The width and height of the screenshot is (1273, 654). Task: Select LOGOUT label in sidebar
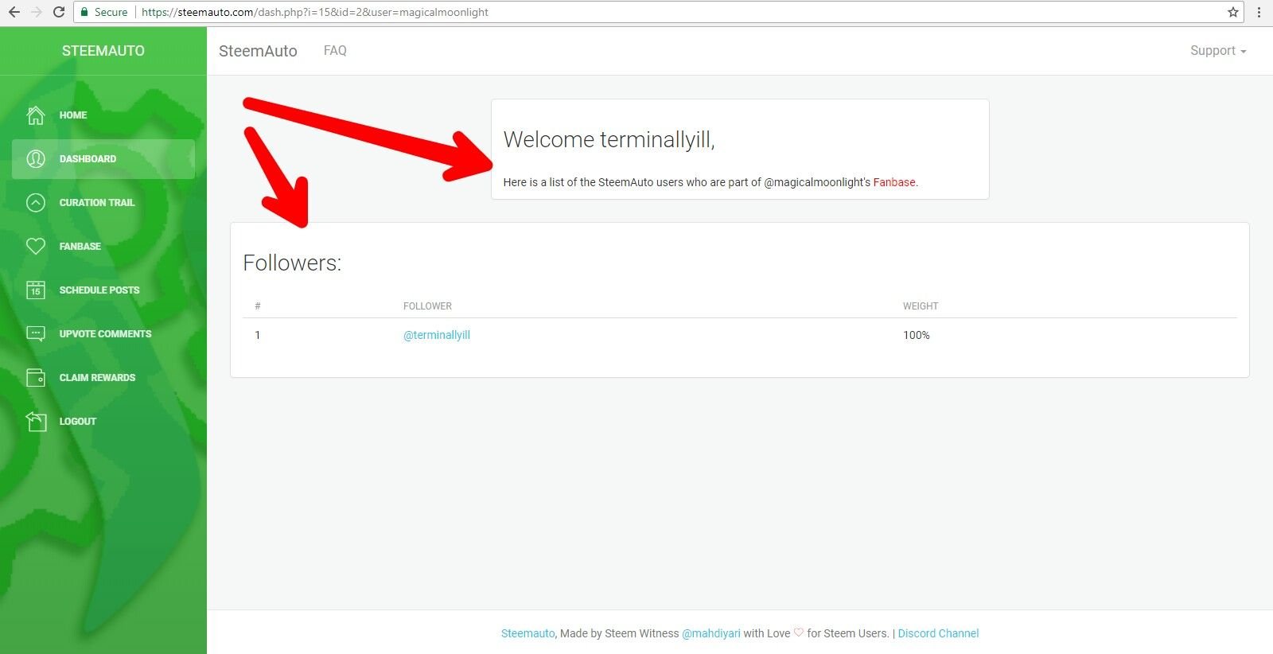(78, 422)
